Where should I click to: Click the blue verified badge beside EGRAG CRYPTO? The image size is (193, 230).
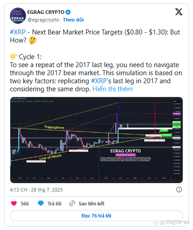pos(68,12)
